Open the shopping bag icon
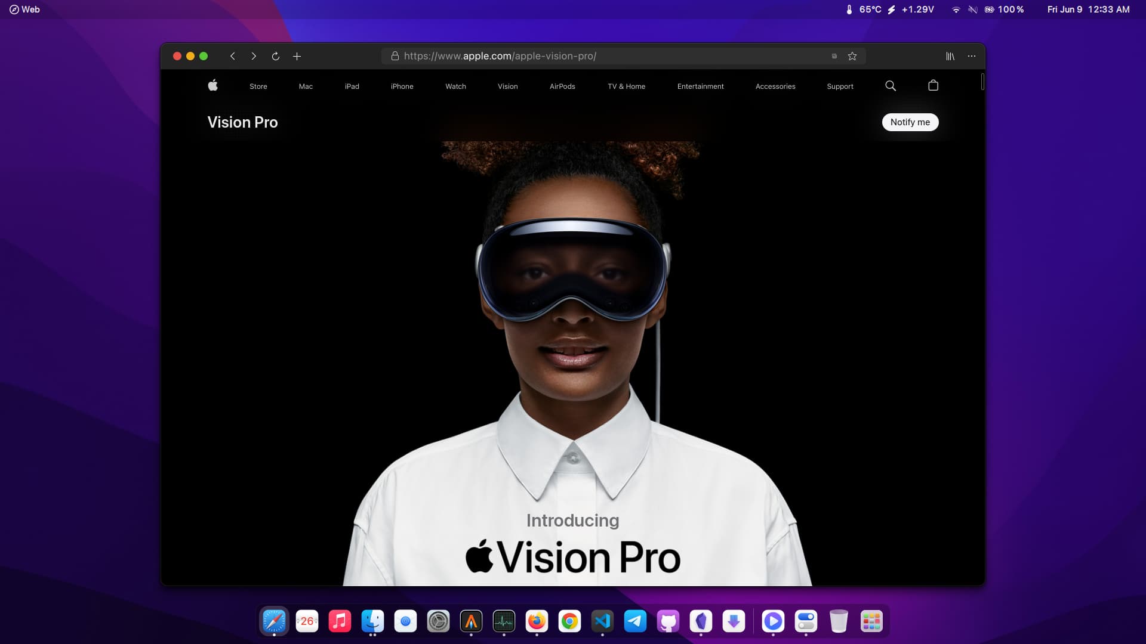The image size is (1146, 644). 934,86
